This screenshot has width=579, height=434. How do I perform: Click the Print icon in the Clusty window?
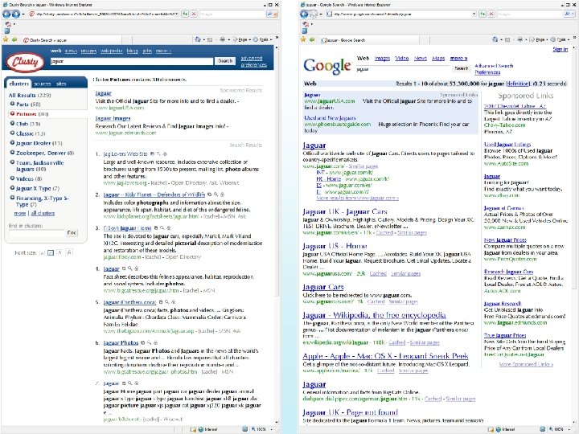(222, 39)
